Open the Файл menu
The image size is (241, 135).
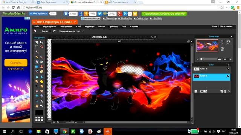coord(37,27)
